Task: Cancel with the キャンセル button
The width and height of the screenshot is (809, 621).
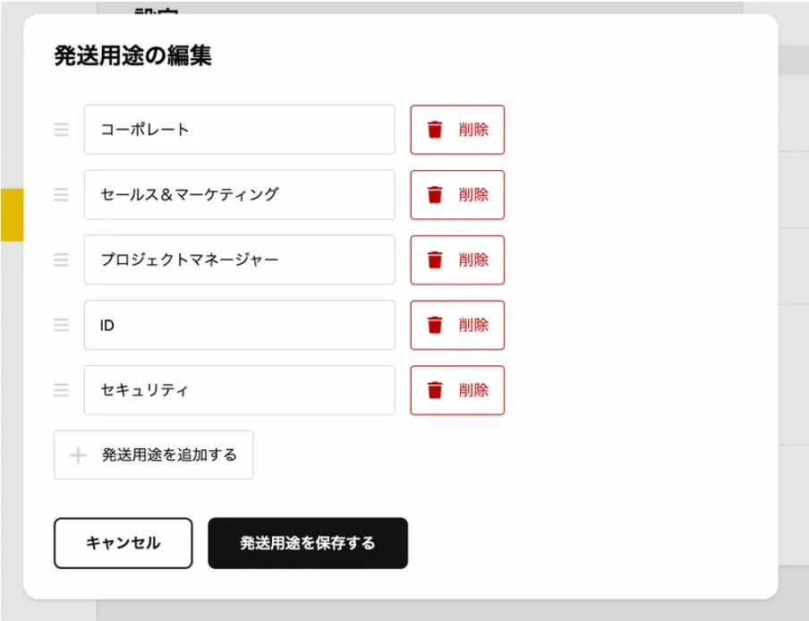Action: coord(123,543)
